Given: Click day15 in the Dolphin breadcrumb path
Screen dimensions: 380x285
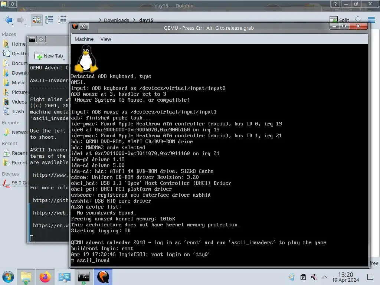Looking at the screenshot, I should (x=146, y=20).
